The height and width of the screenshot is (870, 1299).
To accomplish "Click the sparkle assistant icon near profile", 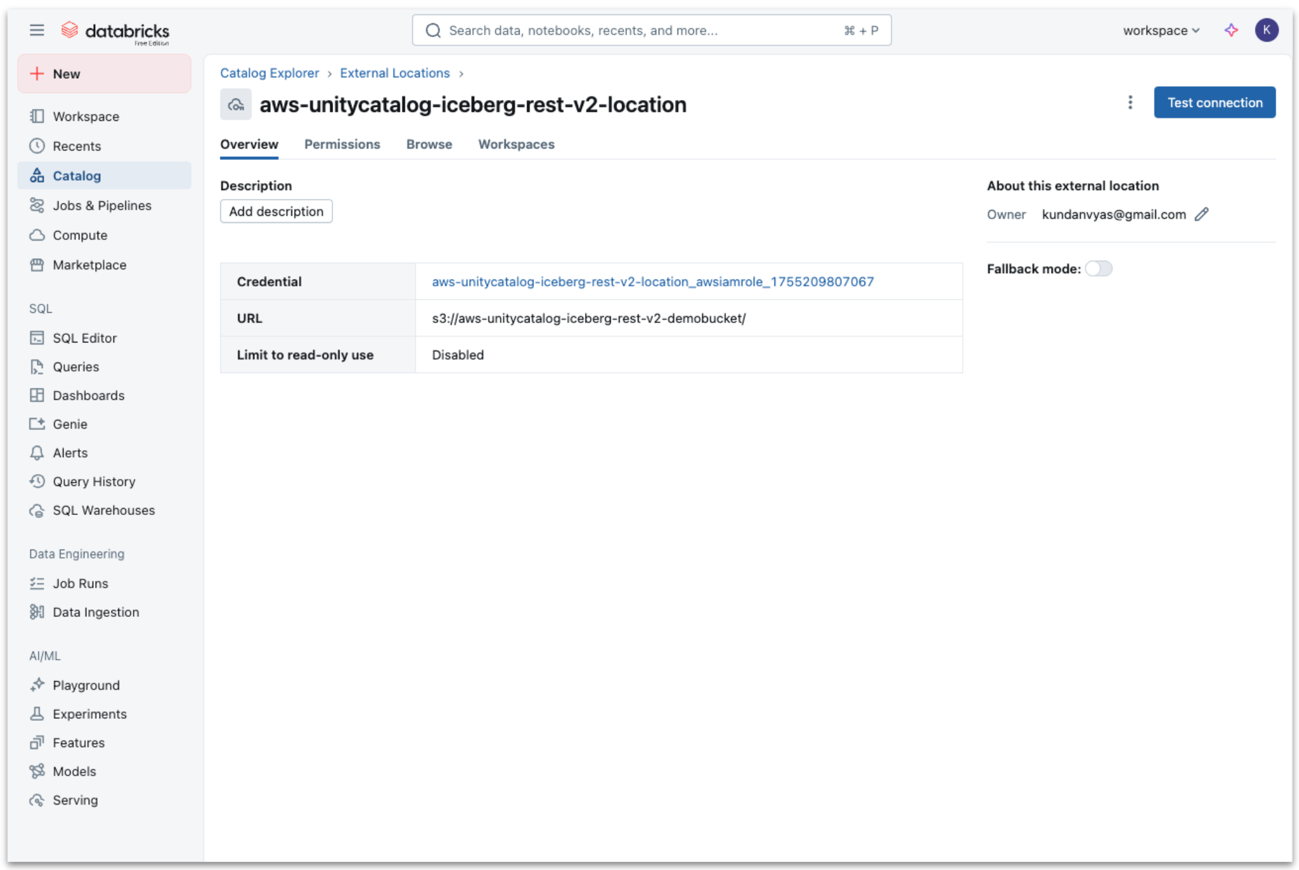I will pyautogui.click(x=1230, y=30).
